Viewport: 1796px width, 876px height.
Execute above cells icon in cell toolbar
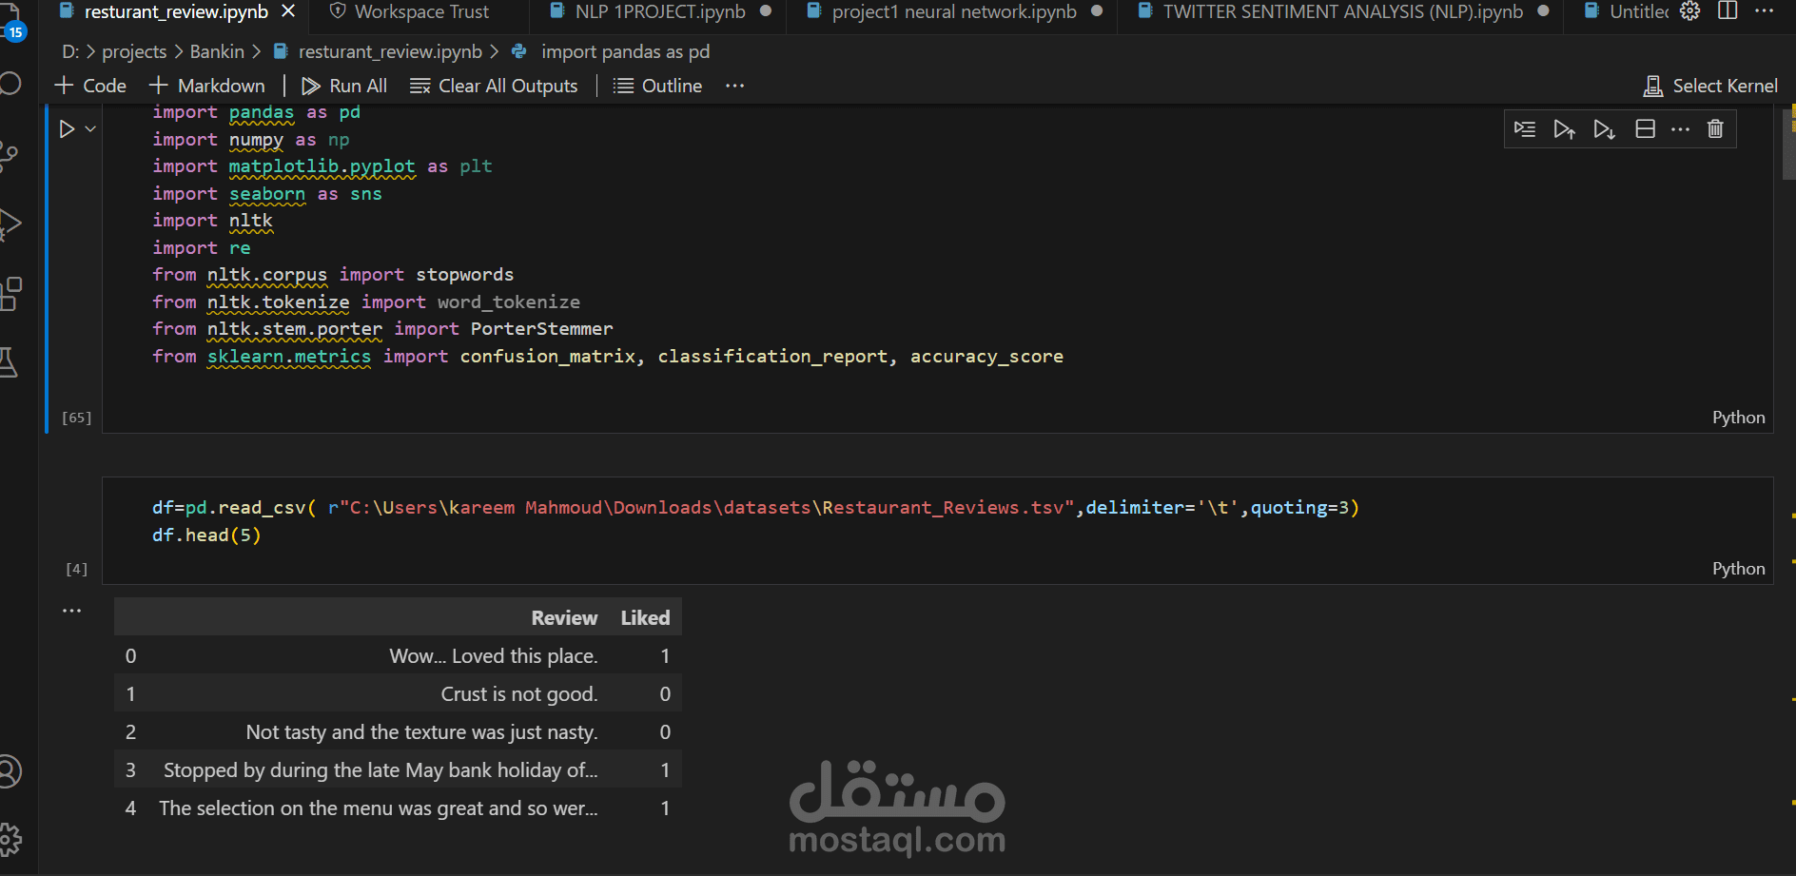[x=1565, y=129]
